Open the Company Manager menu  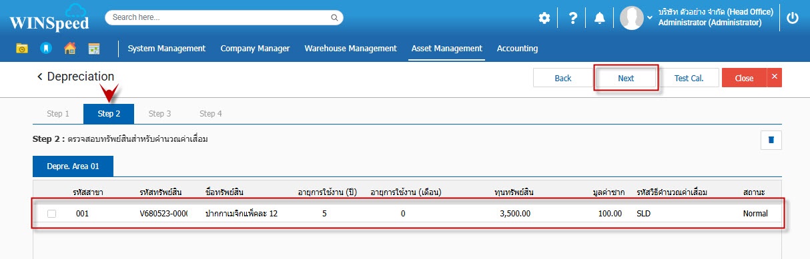coord(255,49)
